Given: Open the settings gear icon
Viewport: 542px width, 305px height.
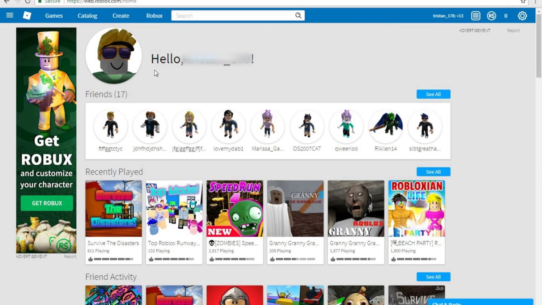Looking at the screenshot, I should click(x=523, y=16).
